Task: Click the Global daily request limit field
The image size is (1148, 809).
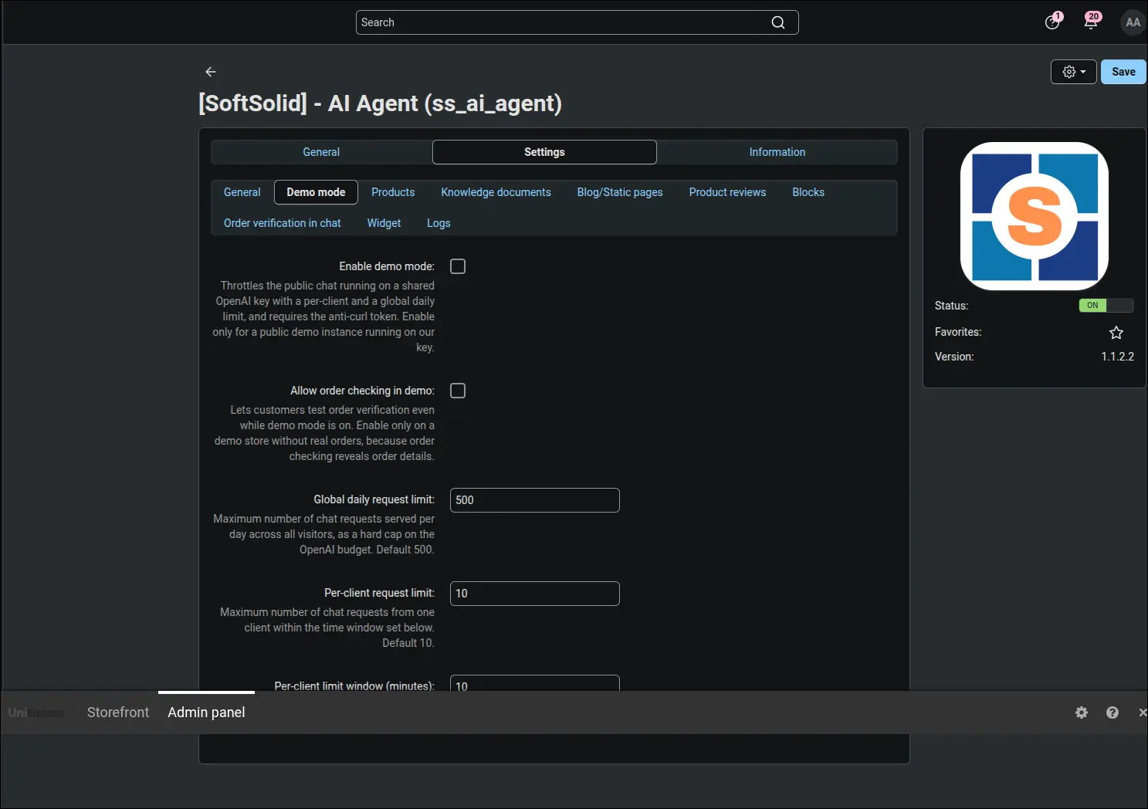Action: tap(535, 500)
